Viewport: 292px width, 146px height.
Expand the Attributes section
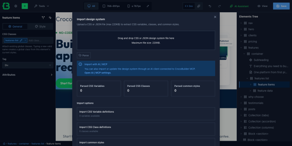[x=28, y=75]
